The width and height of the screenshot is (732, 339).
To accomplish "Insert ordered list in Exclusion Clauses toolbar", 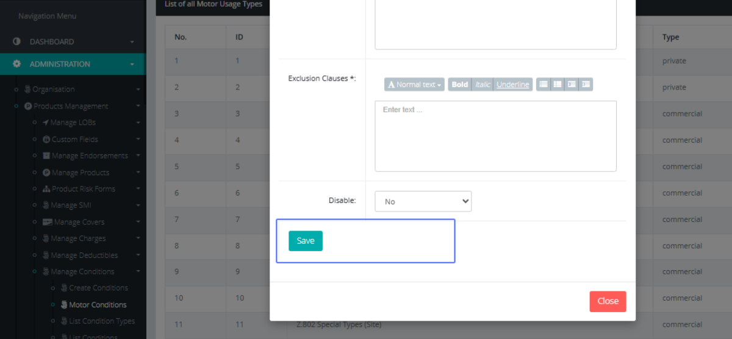I will pos(557,85).
